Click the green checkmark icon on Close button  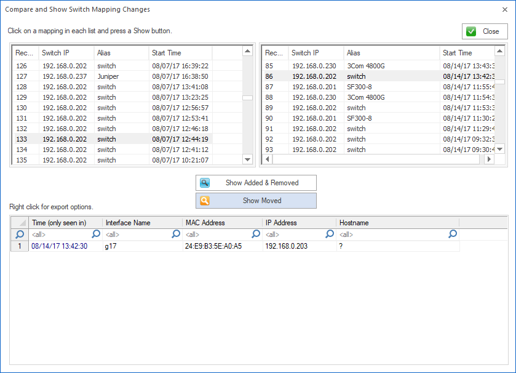point(472,31)
